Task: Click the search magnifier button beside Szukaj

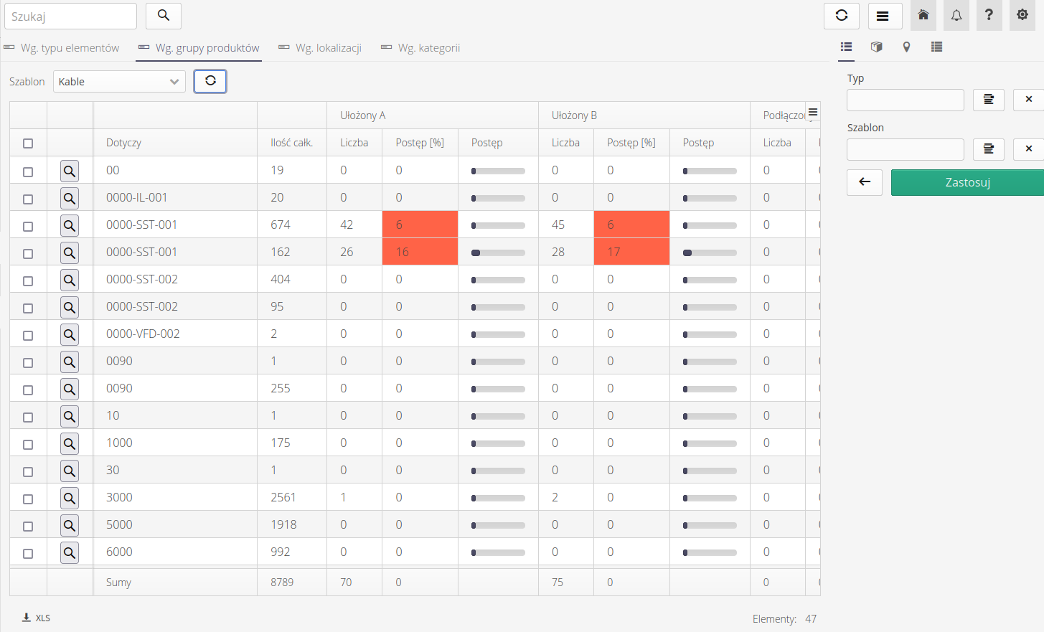Action: pos(164,16)
